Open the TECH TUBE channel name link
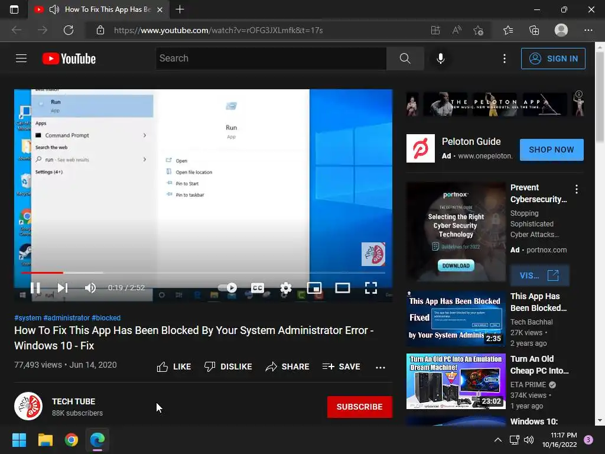The height and width of the screenshot is (454, 605). (x=74, y=401)
